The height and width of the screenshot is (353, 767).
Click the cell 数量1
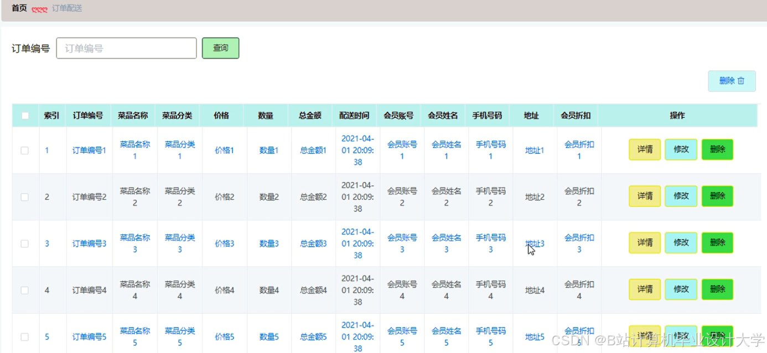tap(269, 150)
